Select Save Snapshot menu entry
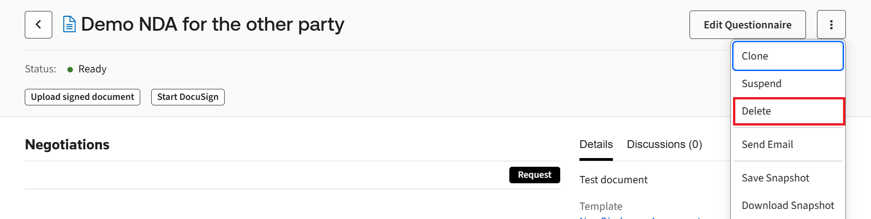871x219 pixels. pyautogui.click(x=788, y=178)
